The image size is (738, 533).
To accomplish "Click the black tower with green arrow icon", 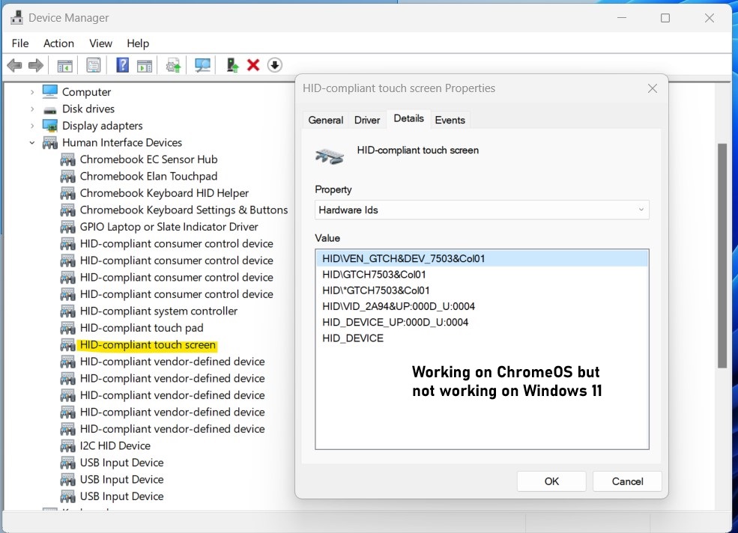I will [232, 65].
